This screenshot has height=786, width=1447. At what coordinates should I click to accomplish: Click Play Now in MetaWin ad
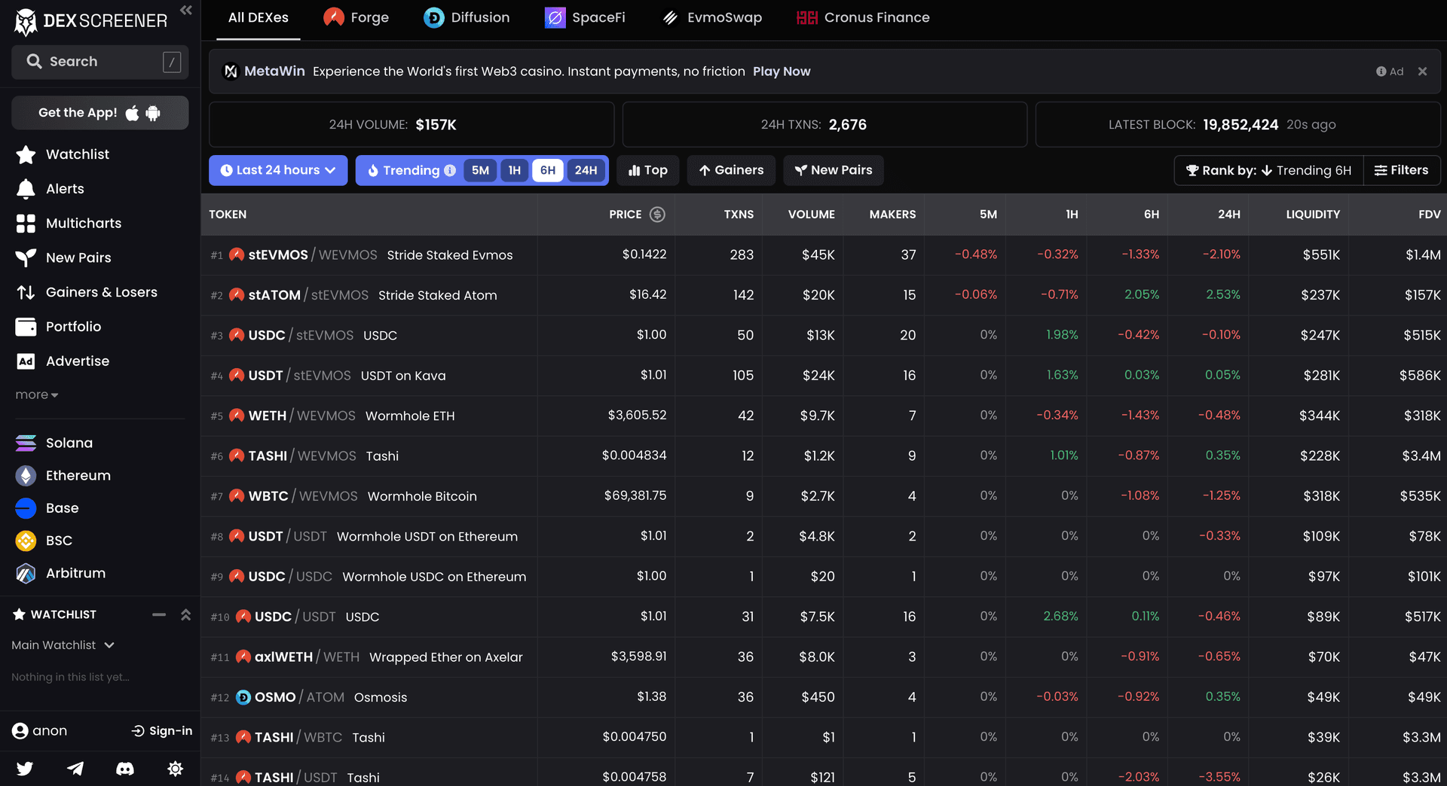click(x=782, y=72)
